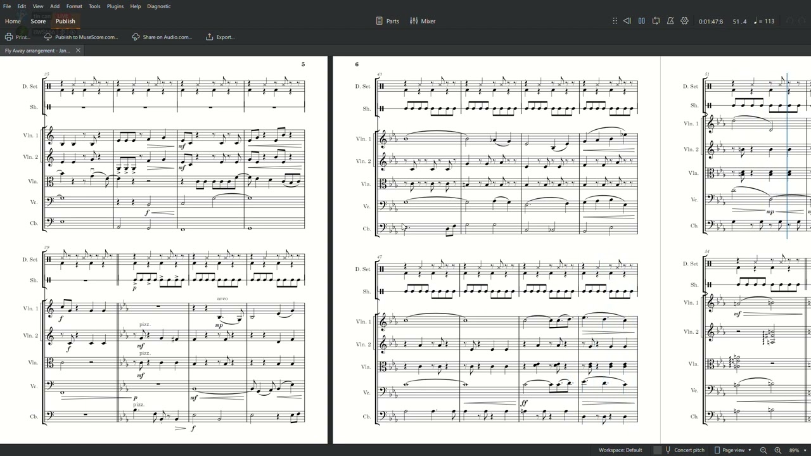
Task: Open the Add menu
Action: pyautogui.click(x=55, y=6)
